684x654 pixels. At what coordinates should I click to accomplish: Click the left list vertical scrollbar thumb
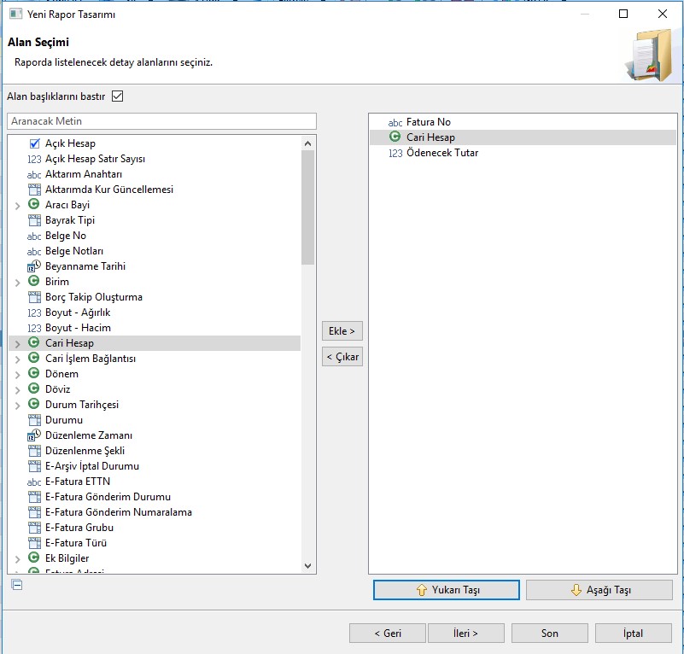308,205
